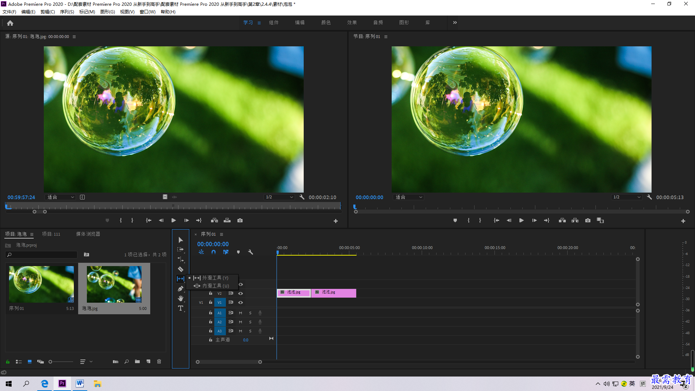Screen dimensions: 695x391
Task: Open program panel hamburger menu
Action: [386, 37]
